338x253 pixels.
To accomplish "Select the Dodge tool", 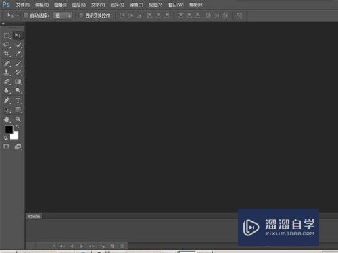I will 18,90.
